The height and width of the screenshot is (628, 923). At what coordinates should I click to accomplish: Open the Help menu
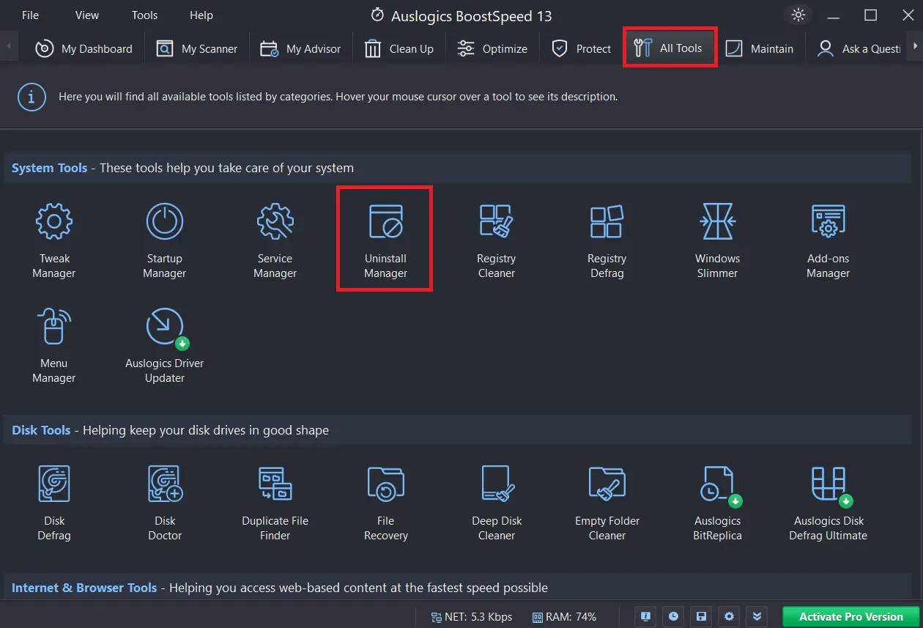coord(201,15)
